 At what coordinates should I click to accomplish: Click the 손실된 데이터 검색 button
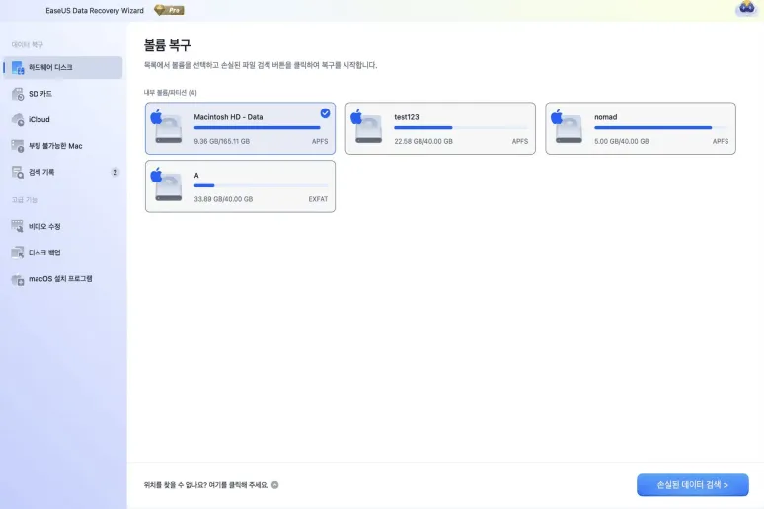pyautogui.click(x=692, y=485)
